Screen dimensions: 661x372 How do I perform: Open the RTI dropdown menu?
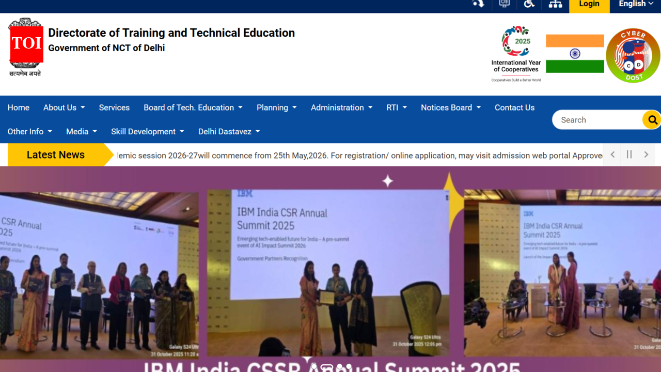[x=397, y=107]
